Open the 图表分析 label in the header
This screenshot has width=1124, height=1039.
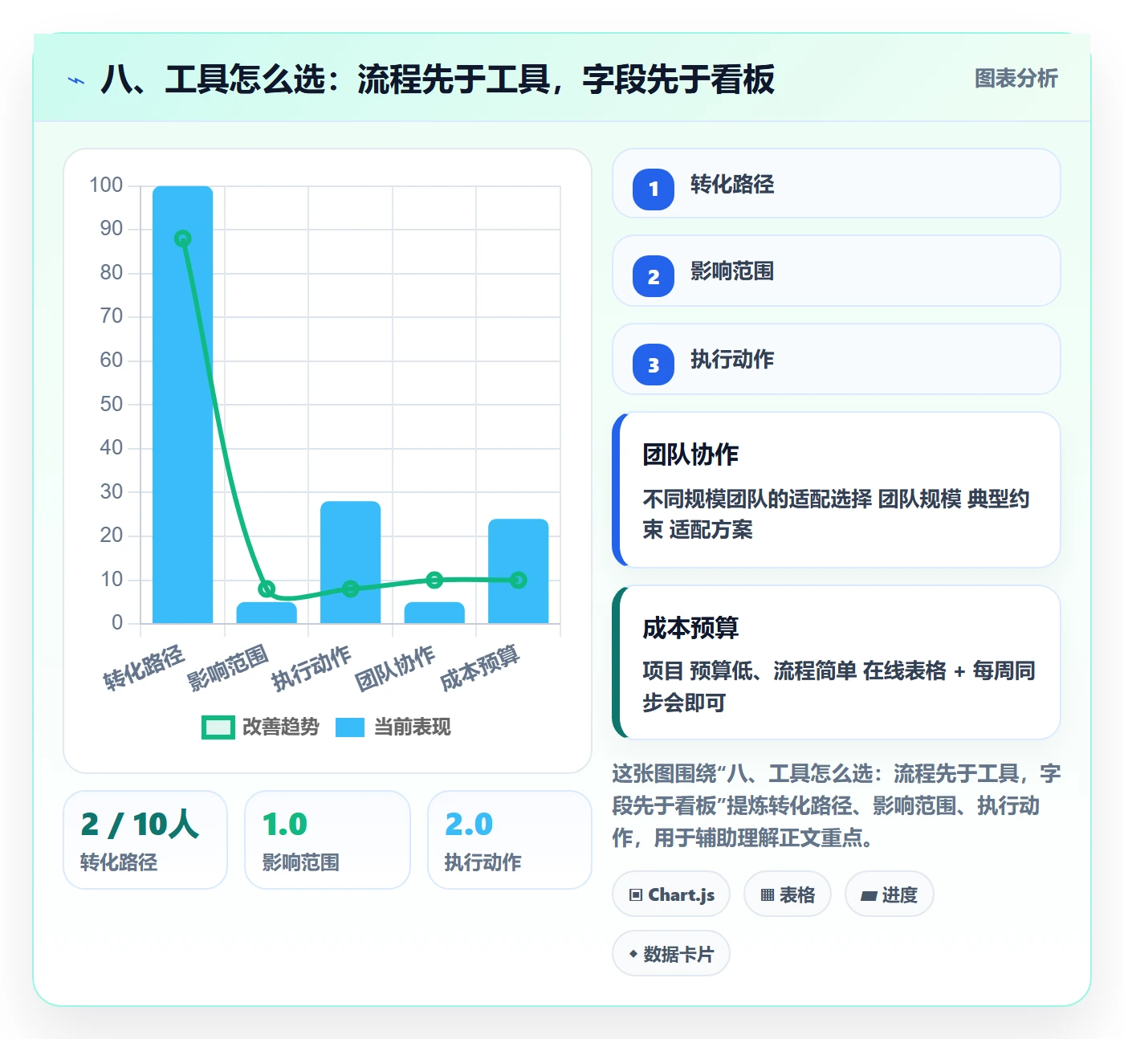click(1016, 79)
